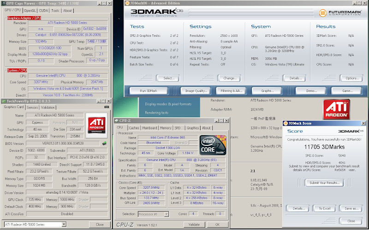The width and height of the screenshot is (369, 230).
Task: Open Results Options... button
Action: tap(352, 78)
